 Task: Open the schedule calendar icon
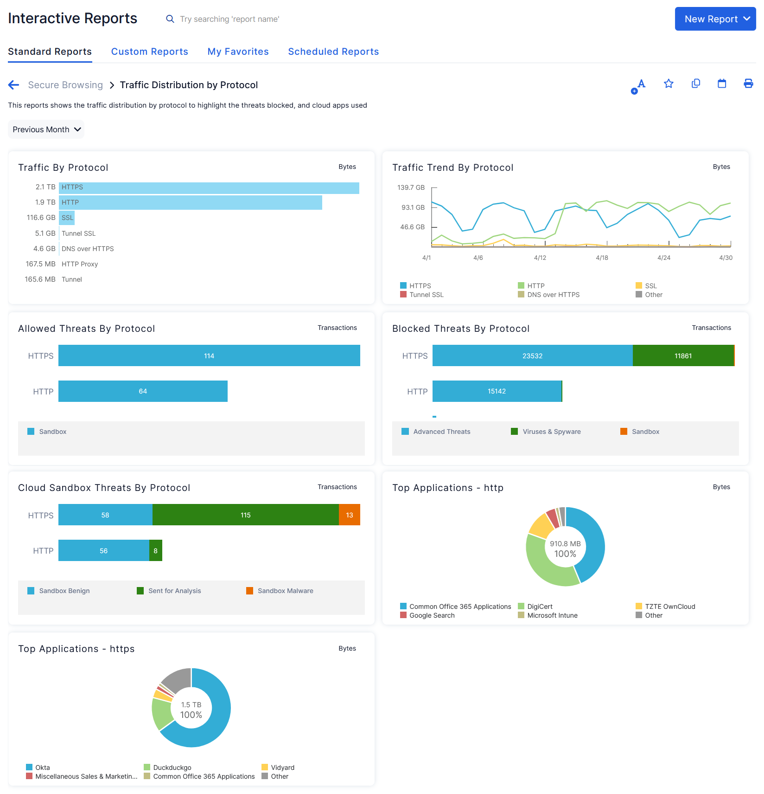point(722,84)
